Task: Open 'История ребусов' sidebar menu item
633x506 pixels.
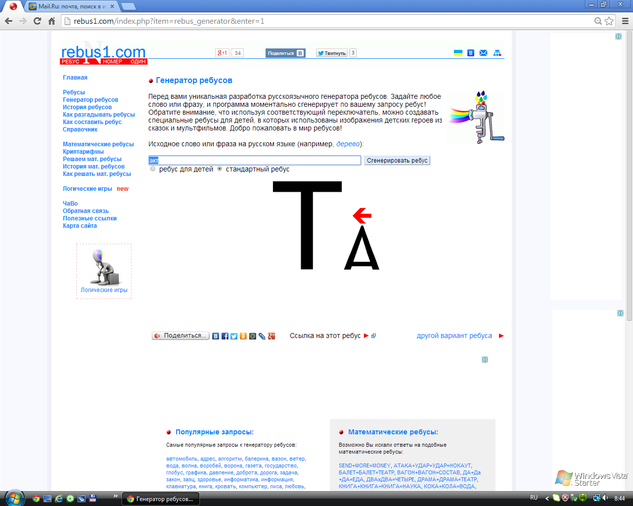Action: 87,107
